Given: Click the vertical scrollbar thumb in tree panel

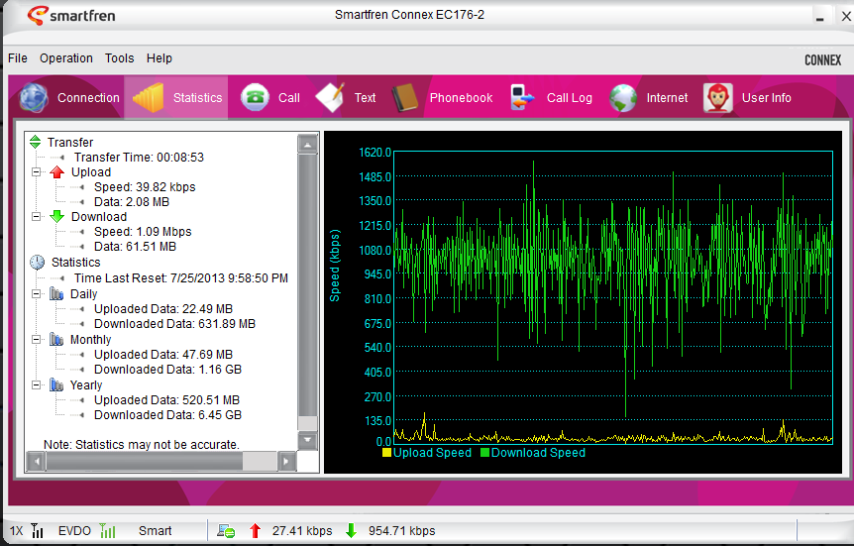Looking at the screenshot, I should click(308, 285).
